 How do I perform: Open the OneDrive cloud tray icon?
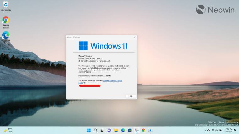[208, 130]
